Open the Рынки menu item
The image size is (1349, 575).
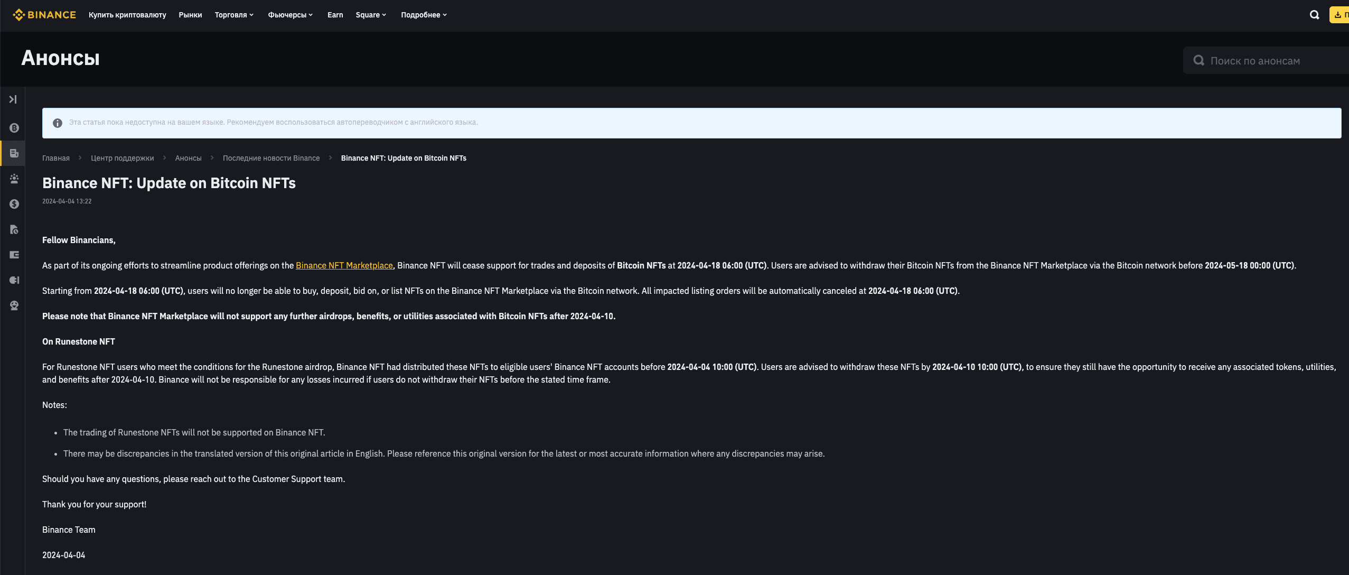click(190, 15)
